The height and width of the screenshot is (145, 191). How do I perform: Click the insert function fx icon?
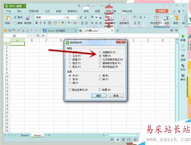pos(43,35)
